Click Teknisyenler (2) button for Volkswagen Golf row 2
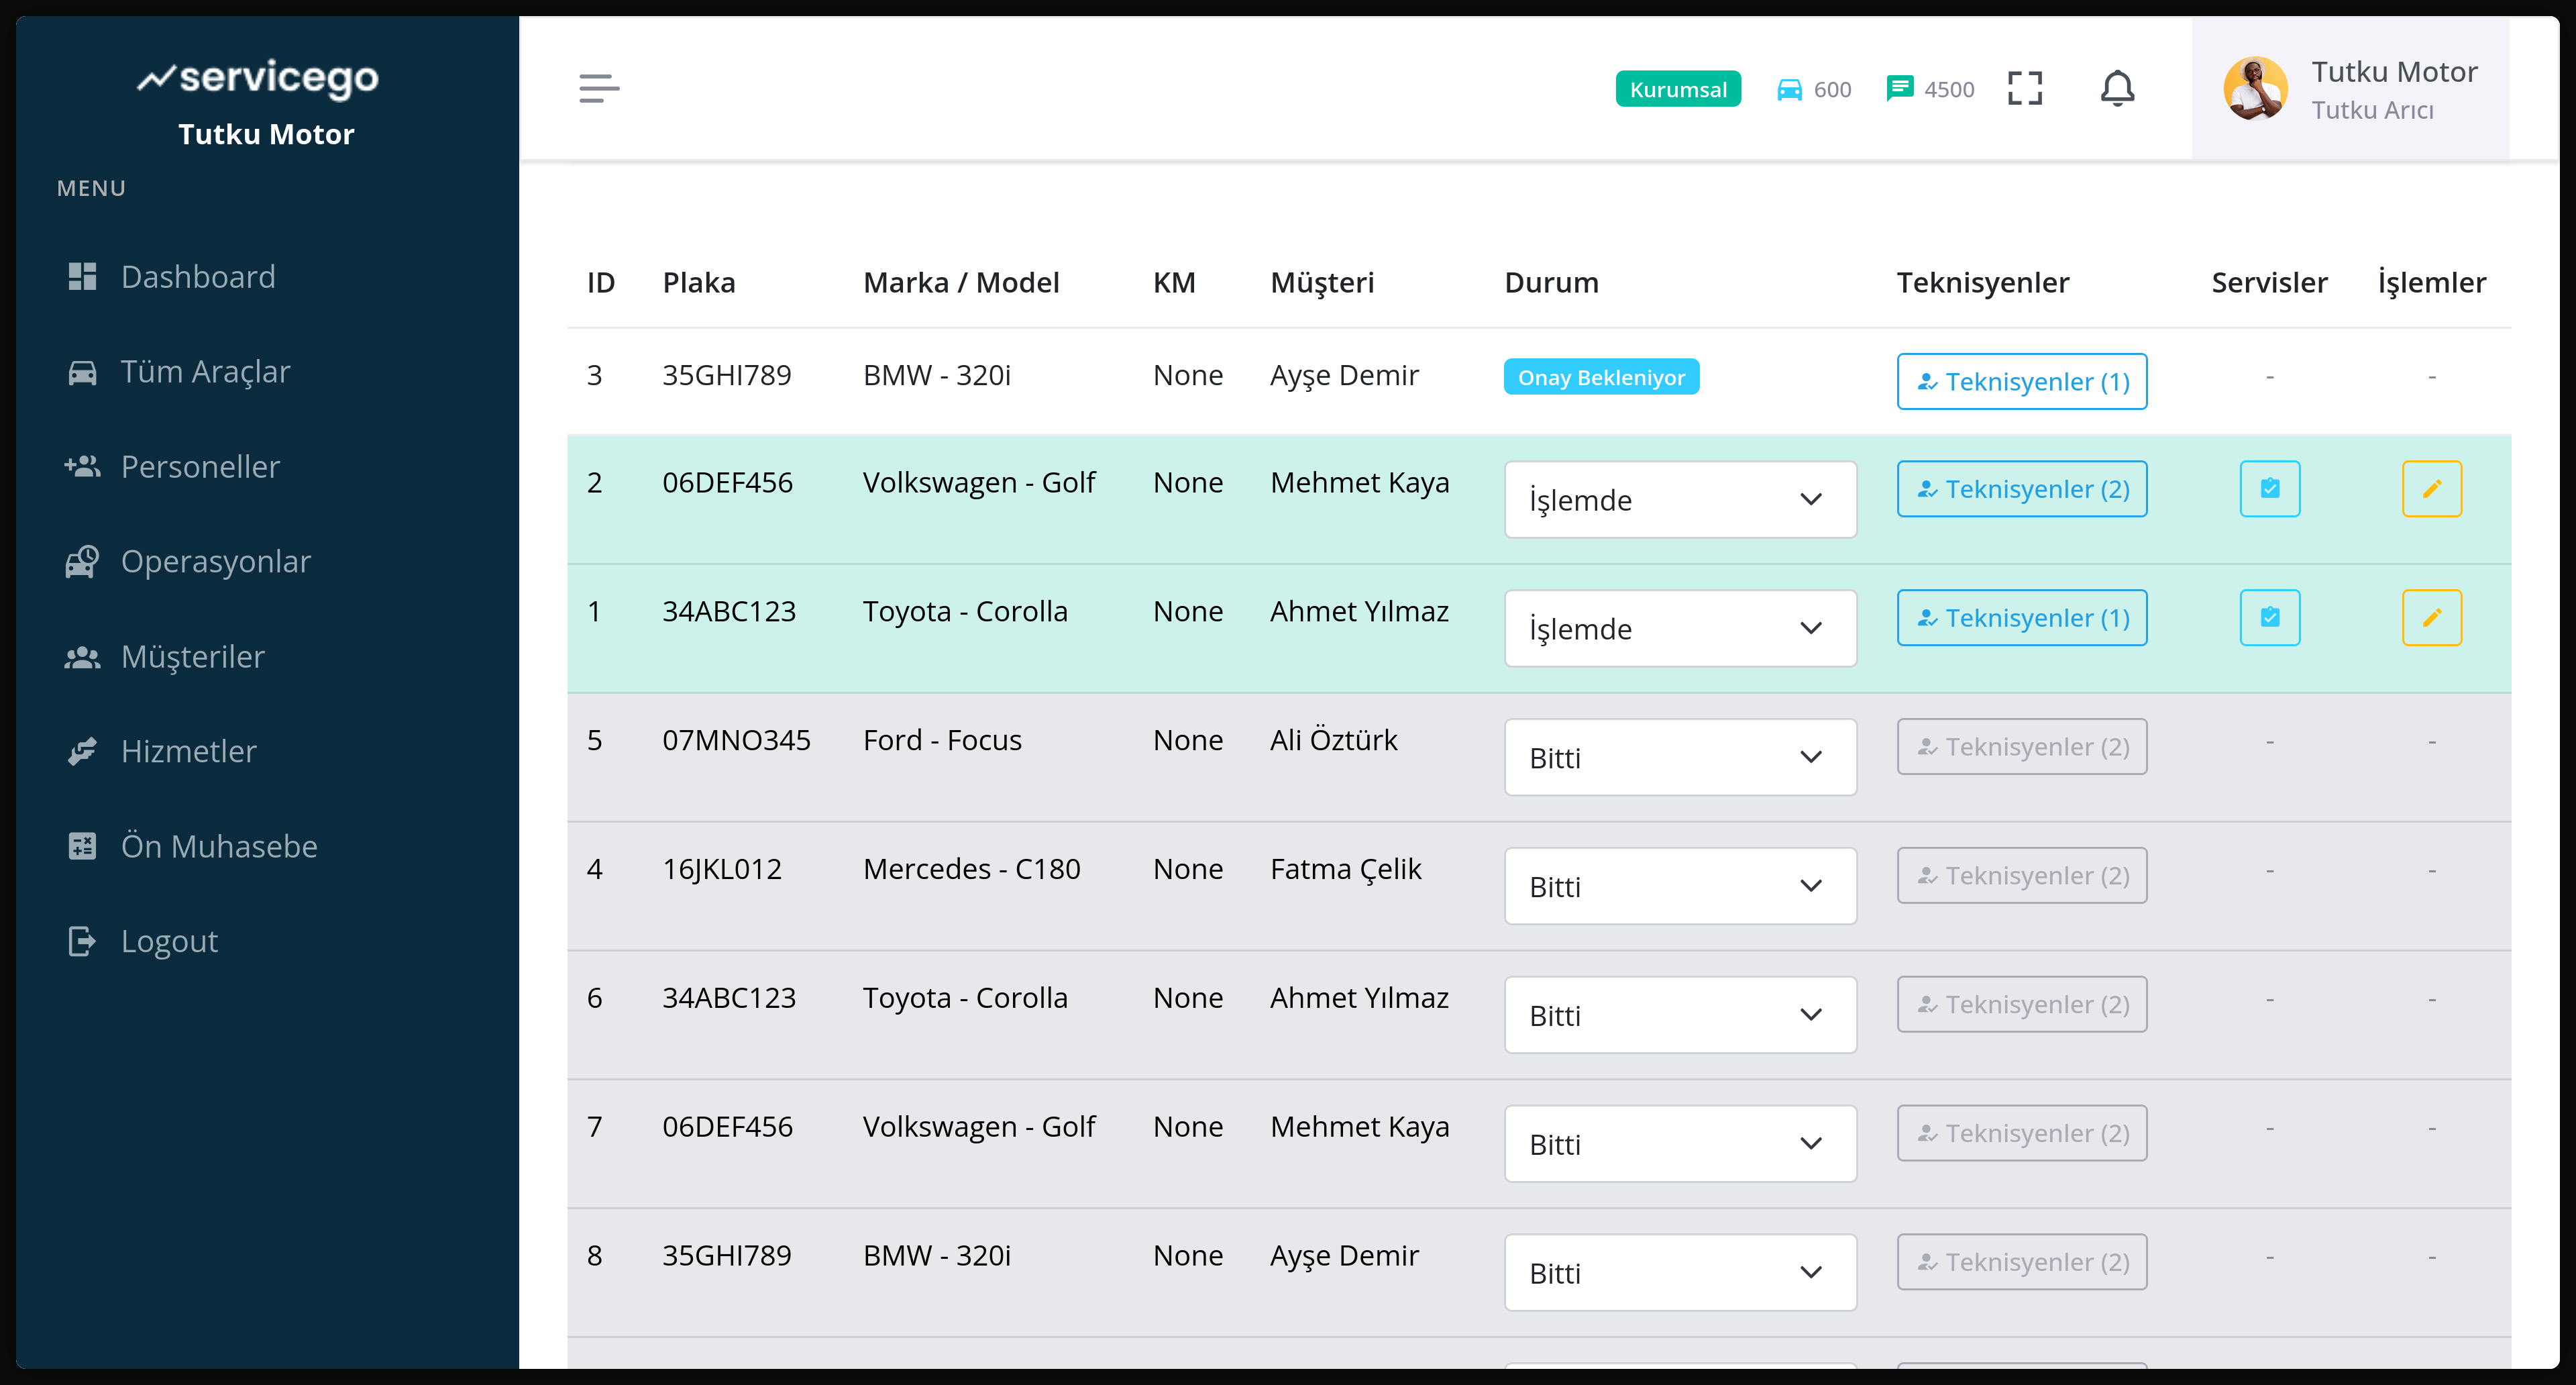The height and width of the screenshot is (1385, 2576). 2021,489
